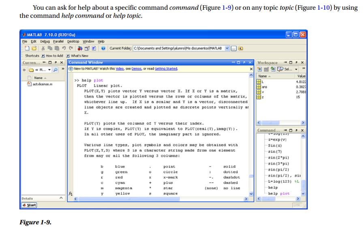
Task: Maximize the Current Folder panel
Action: (50, 63)
